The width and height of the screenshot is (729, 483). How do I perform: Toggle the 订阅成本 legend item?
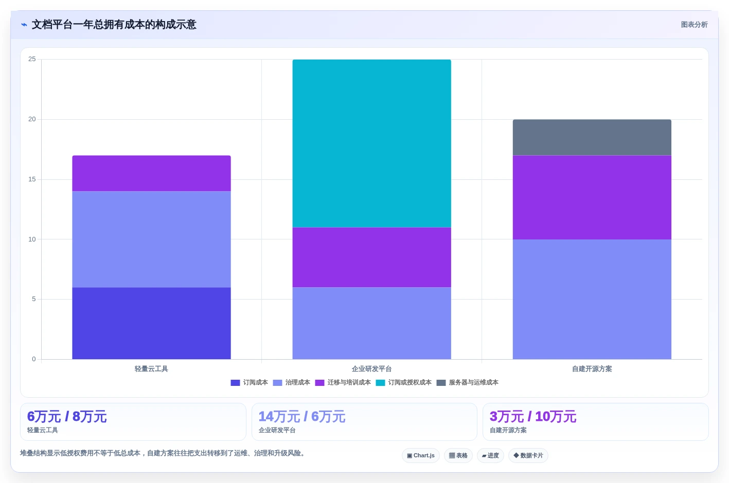[250, 383]
